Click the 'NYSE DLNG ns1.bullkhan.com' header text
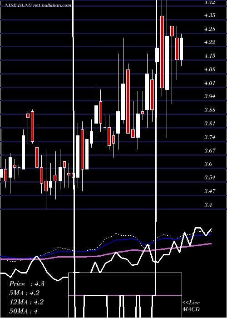 tap(38, 5)
